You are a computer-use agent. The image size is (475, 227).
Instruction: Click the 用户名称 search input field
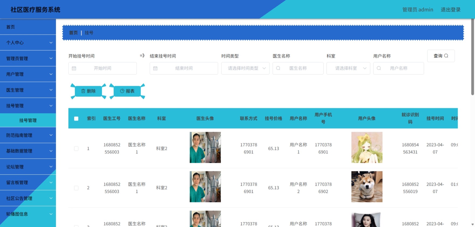tap(398, 68)
